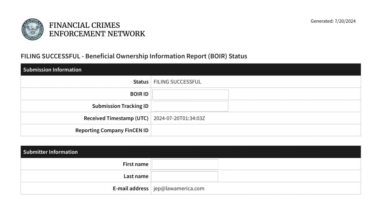
Task: Click the Financial Crimes Enforcement Network heading
Action: coord(97,29)
